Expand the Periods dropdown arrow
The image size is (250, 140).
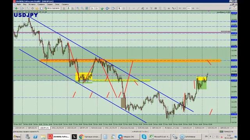[109, 8]
